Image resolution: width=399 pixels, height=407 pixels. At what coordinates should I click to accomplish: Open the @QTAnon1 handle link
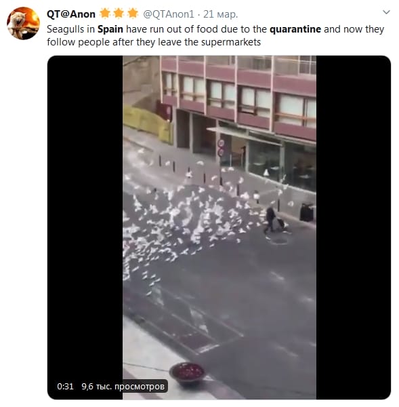tap(169, 14)
